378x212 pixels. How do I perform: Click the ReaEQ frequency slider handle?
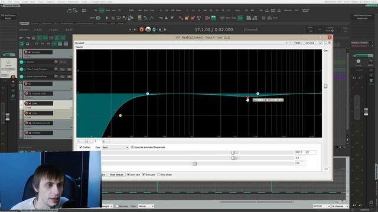click(x=233, y=153)
